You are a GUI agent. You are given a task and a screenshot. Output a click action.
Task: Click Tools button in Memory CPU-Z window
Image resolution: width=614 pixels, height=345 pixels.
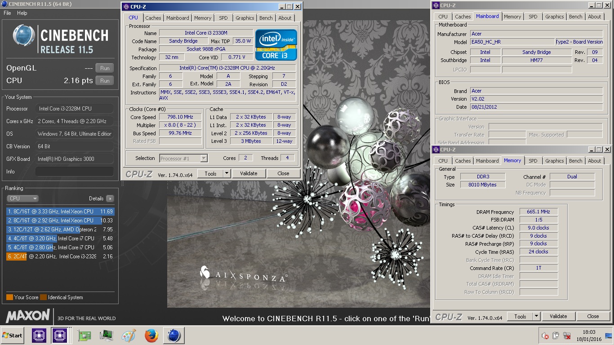[520, 316]
